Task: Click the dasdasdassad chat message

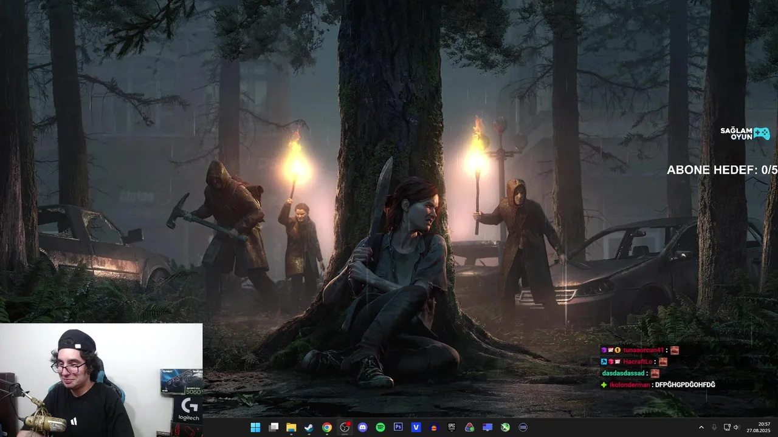Action: click(630, 373)
